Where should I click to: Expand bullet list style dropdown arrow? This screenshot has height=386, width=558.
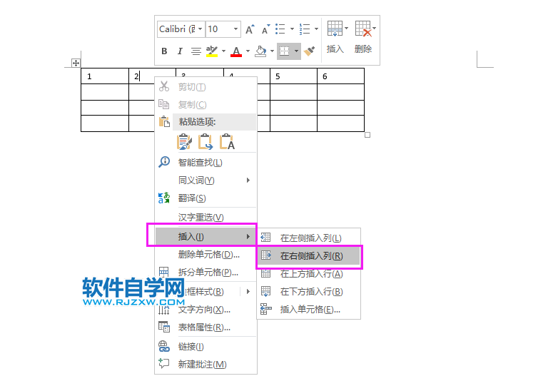(x=292, y=29)
